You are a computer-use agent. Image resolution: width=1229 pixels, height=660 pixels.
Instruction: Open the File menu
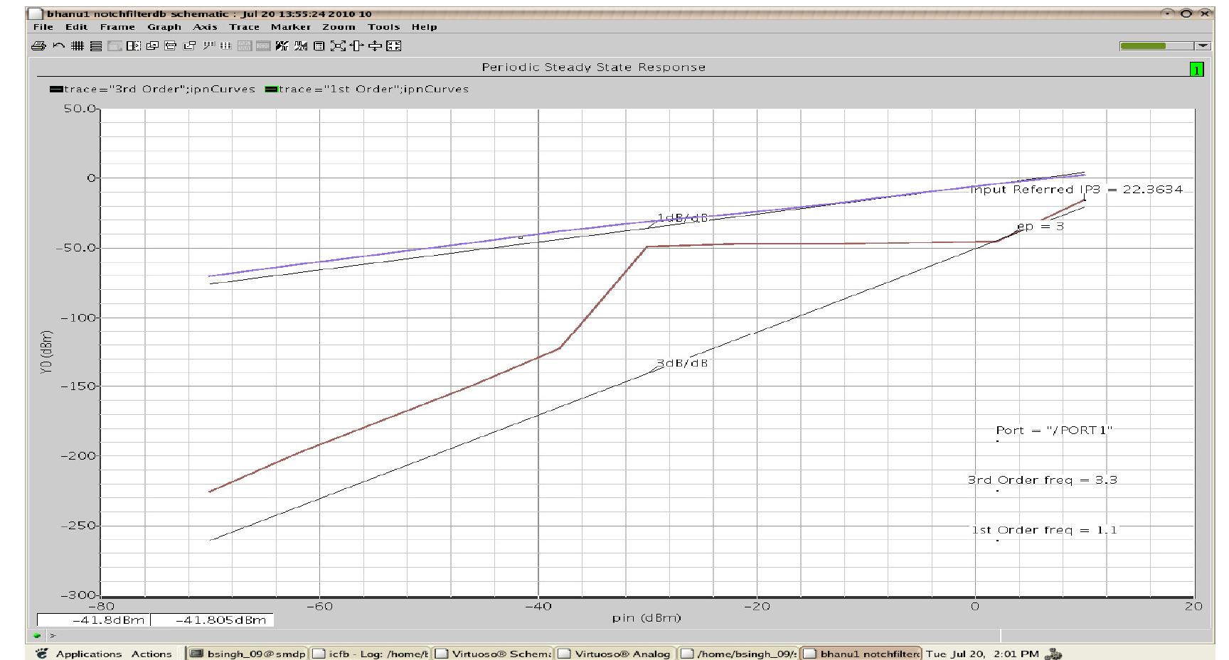[x=43, y=27]
